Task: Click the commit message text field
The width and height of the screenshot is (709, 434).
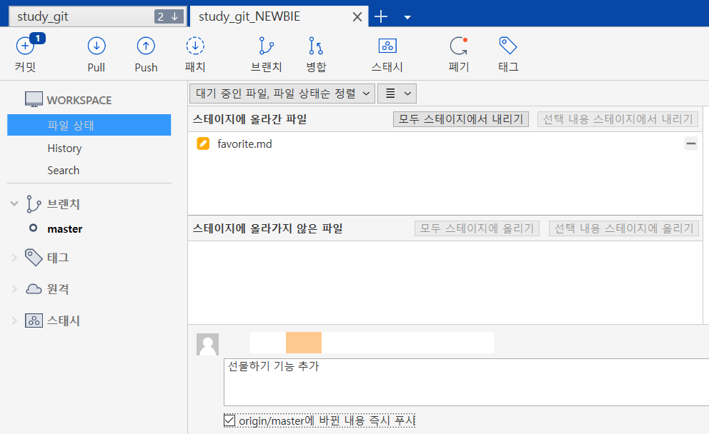Action: [466, 383]
